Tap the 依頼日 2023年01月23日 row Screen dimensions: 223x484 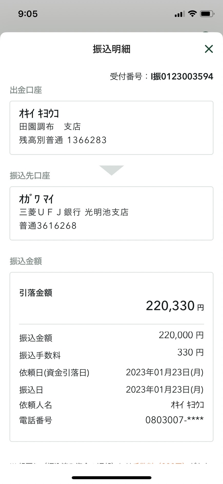[111, 372]
